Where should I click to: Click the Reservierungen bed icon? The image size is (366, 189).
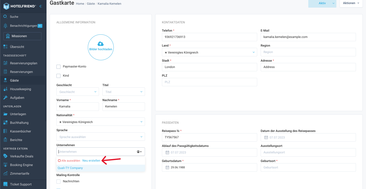(x=5, y=72)
